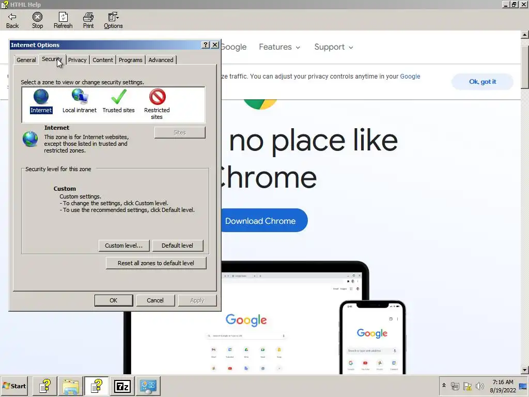Dismiss cookie notice with Ok, got it
This screenshot has height=397, width=529.
pos(483,82)
